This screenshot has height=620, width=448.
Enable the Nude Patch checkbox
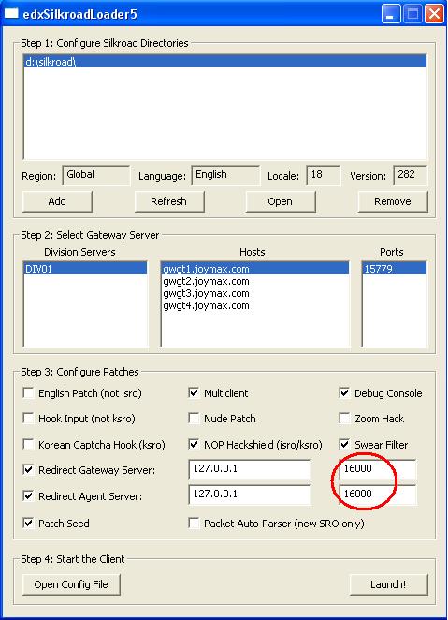coord(194,419)
